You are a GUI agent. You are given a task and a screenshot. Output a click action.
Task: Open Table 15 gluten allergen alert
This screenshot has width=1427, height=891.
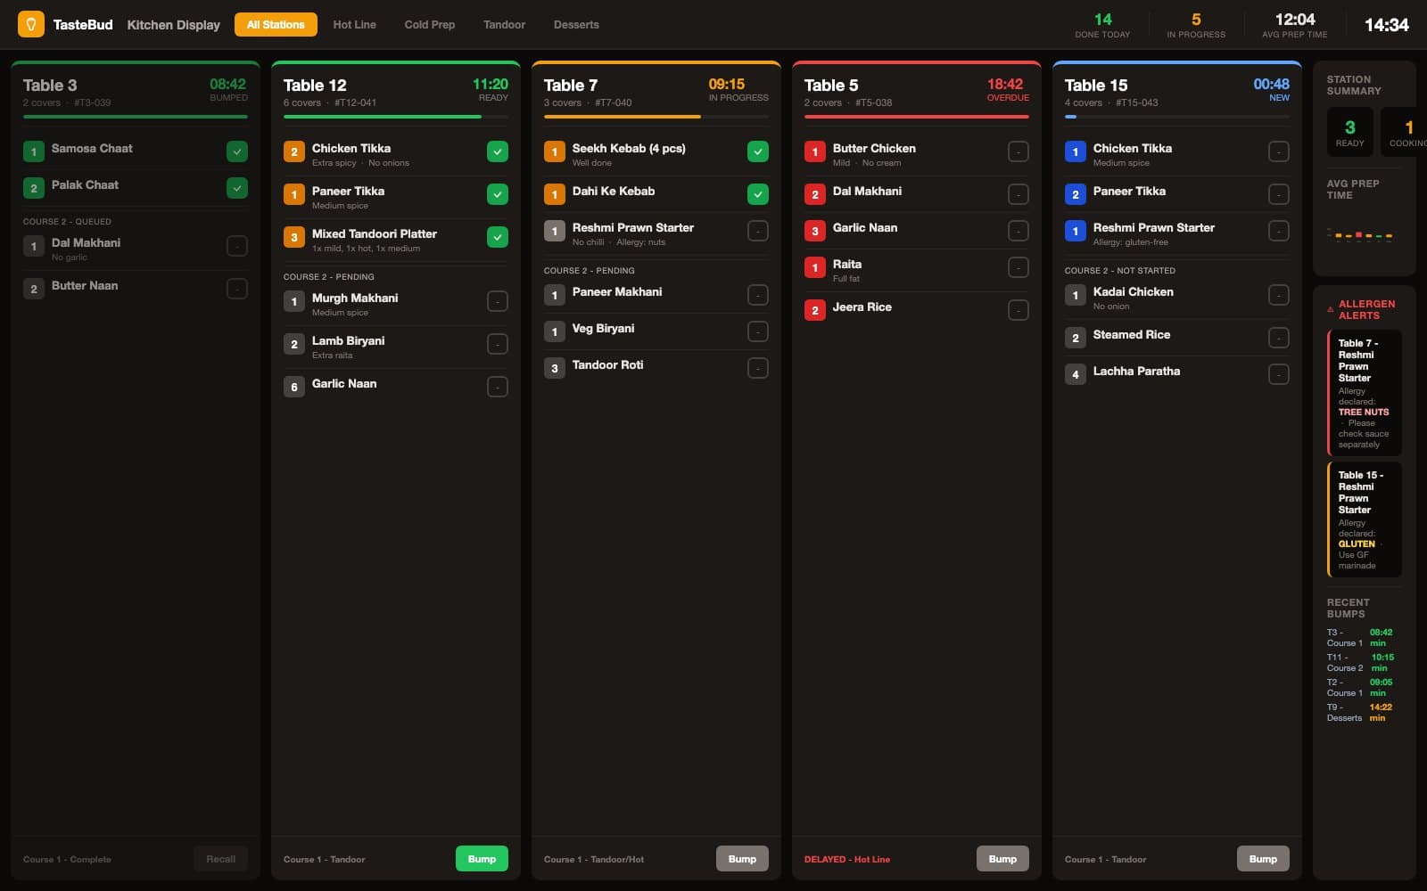[1365, 519]
